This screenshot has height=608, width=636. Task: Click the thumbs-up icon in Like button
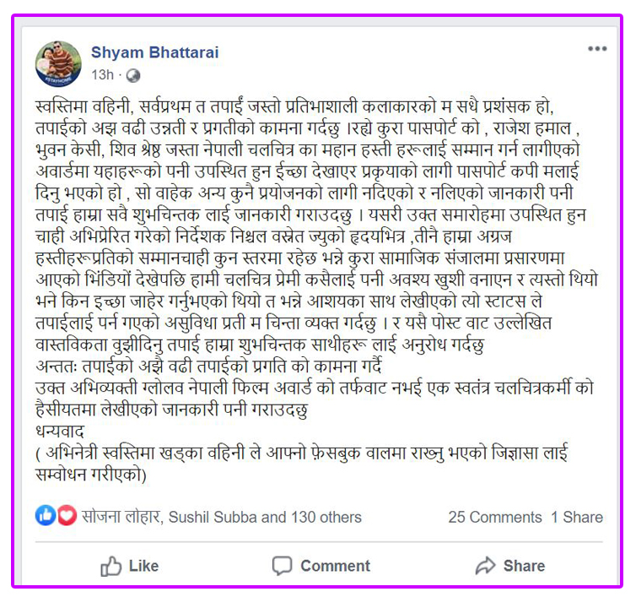point(111,566)
